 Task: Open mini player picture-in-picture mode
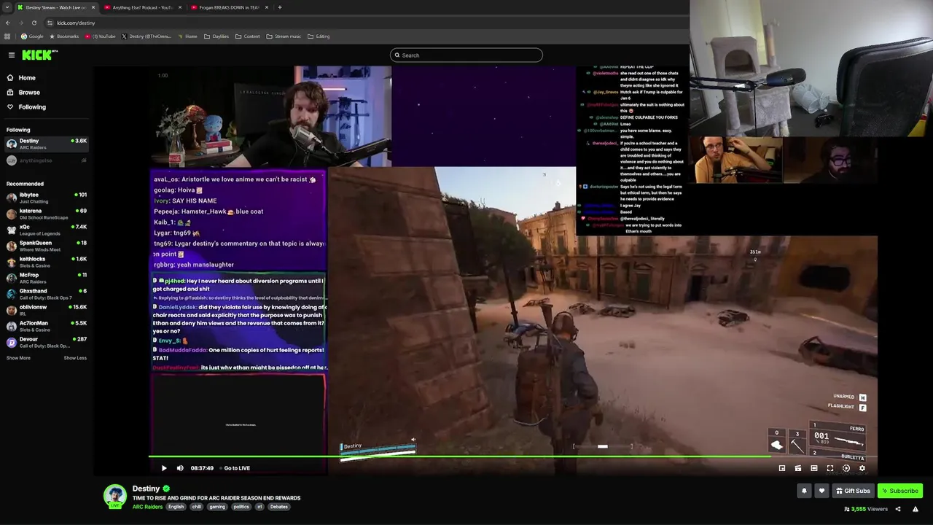coord(782,468)
